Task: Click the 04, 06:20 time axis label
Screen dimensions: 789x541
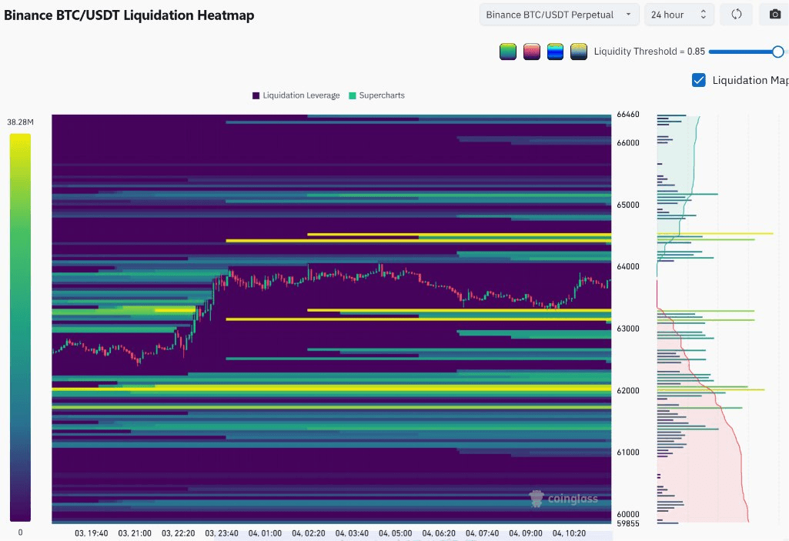Action: click(x=439, y=533)
